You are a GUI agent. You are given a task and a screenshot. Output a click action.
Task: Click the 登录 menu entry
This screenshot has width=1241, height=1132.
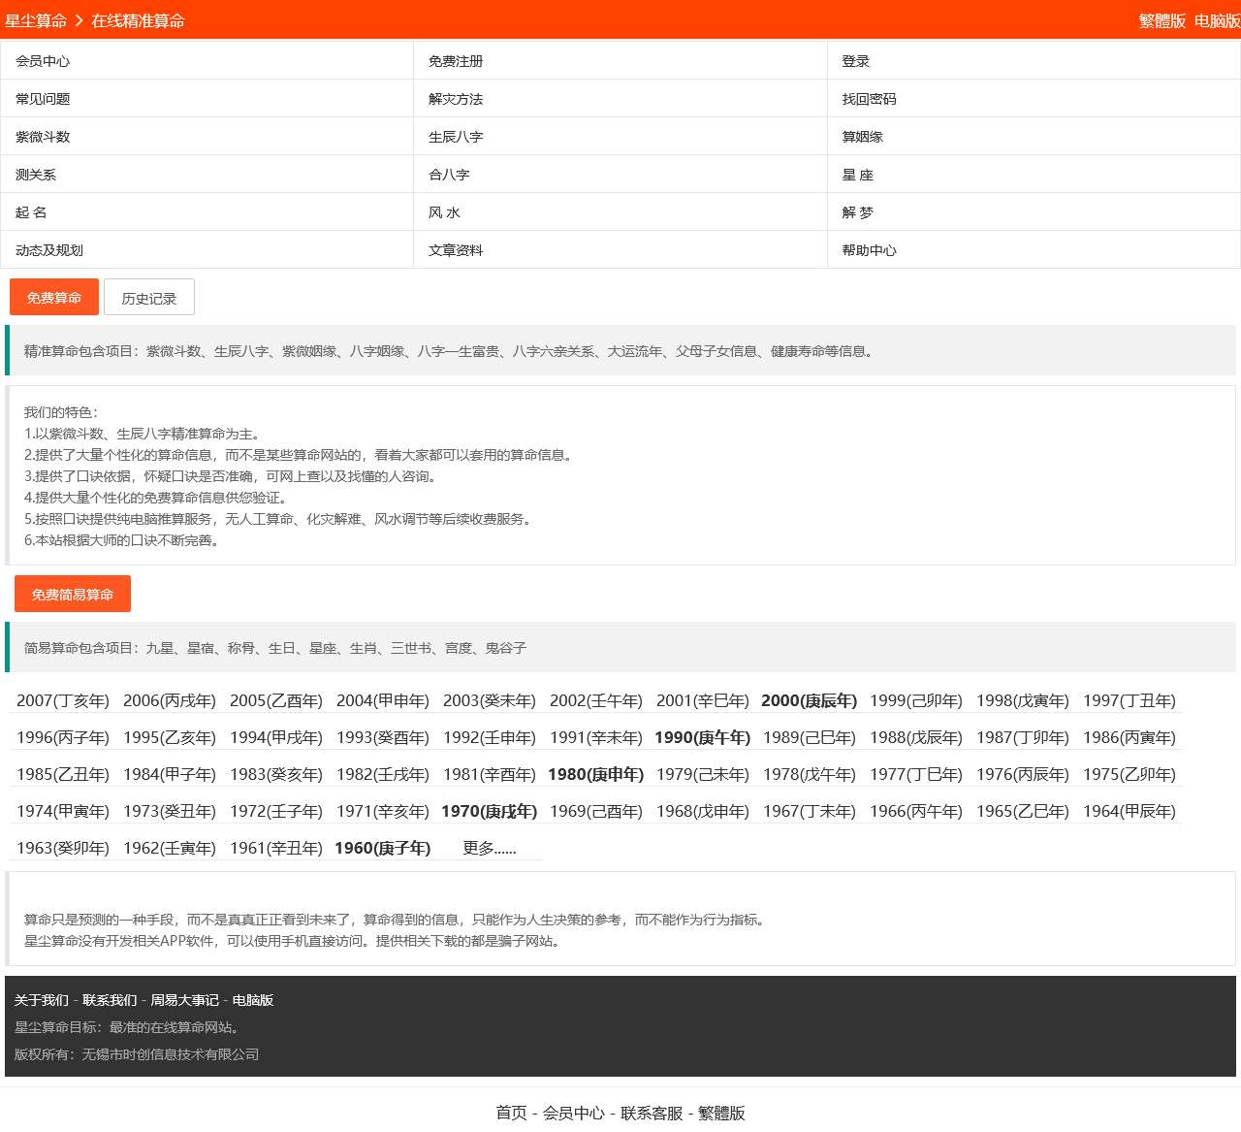(855, 61)
